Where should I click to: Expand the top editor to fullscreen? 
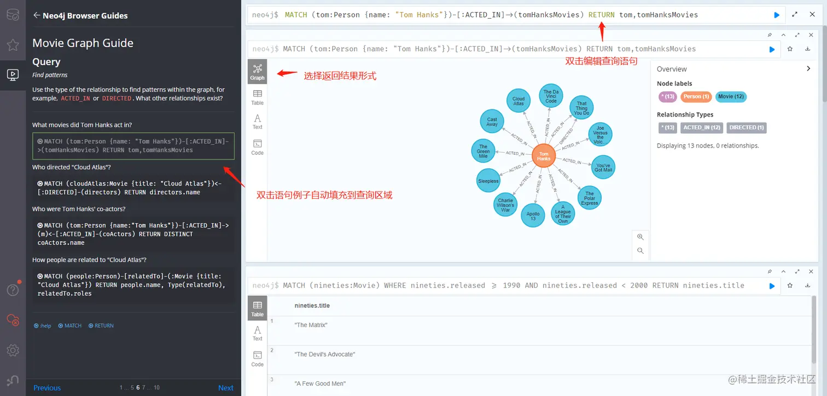pyautogui.click(x=795, y=14)
